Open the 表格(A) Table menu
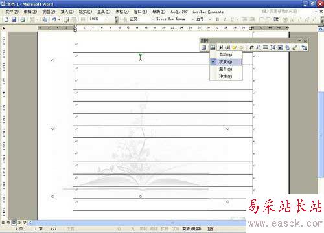Screen dimensions: 324x233 (x=122, y=12)
